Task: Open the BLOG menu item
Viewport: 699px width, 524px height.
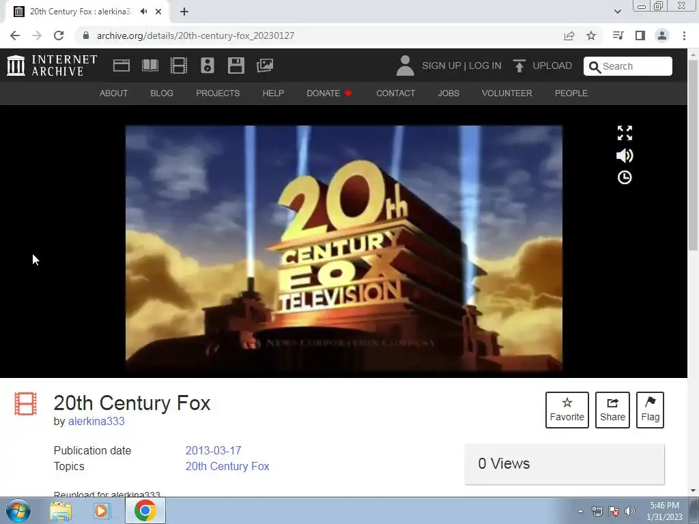Action: pos(162,93)
